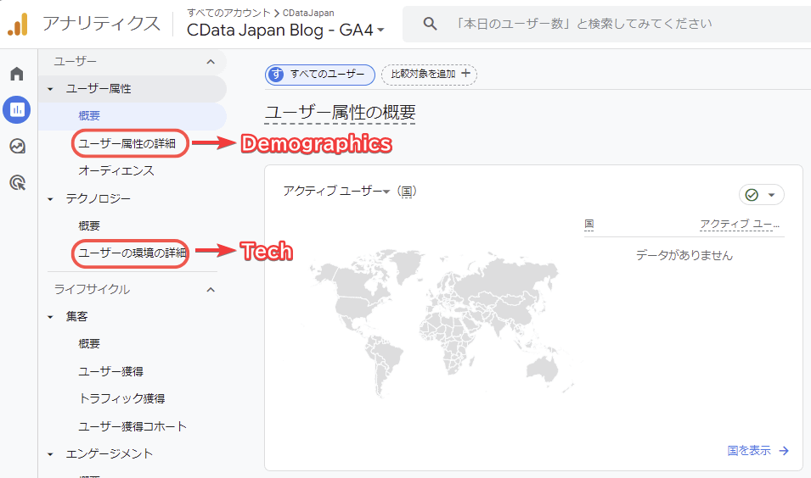811x478 pixels.
Task: Click すべてのアカウント breadcrumb
Action: click(228, 13)
